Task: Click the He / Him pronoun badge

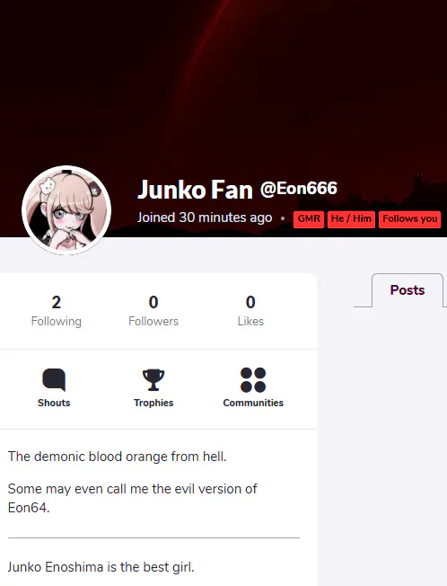Action: (x=351, y=219)
